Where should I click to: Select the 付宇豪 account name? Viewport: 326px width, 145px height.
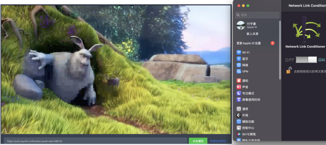(251, 24)
